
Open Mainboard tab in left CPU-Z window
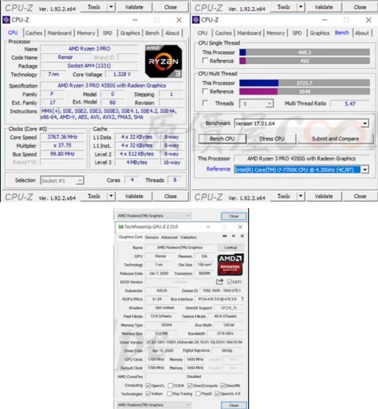click(60, 33)
